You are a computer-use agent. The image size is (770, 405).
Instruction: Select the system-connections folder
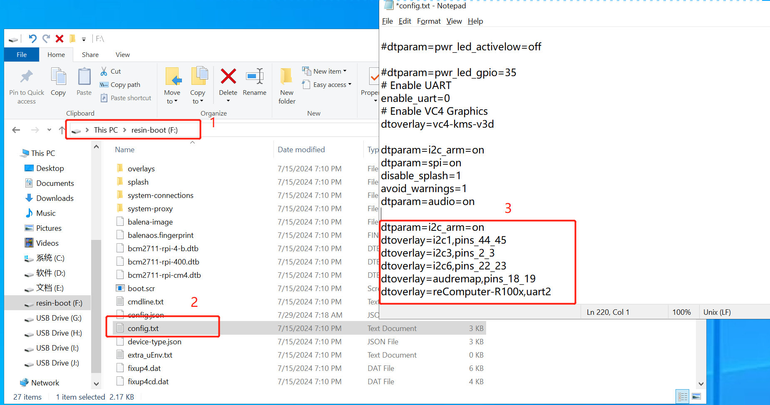160,195
